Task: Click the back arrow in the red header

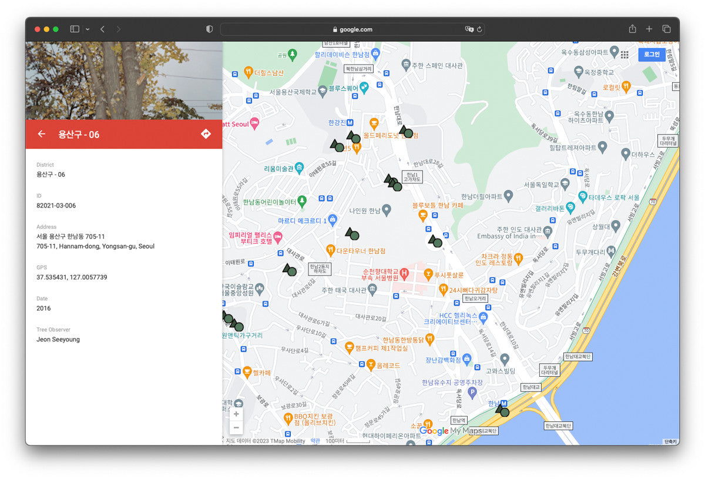Action: (42, 134)
